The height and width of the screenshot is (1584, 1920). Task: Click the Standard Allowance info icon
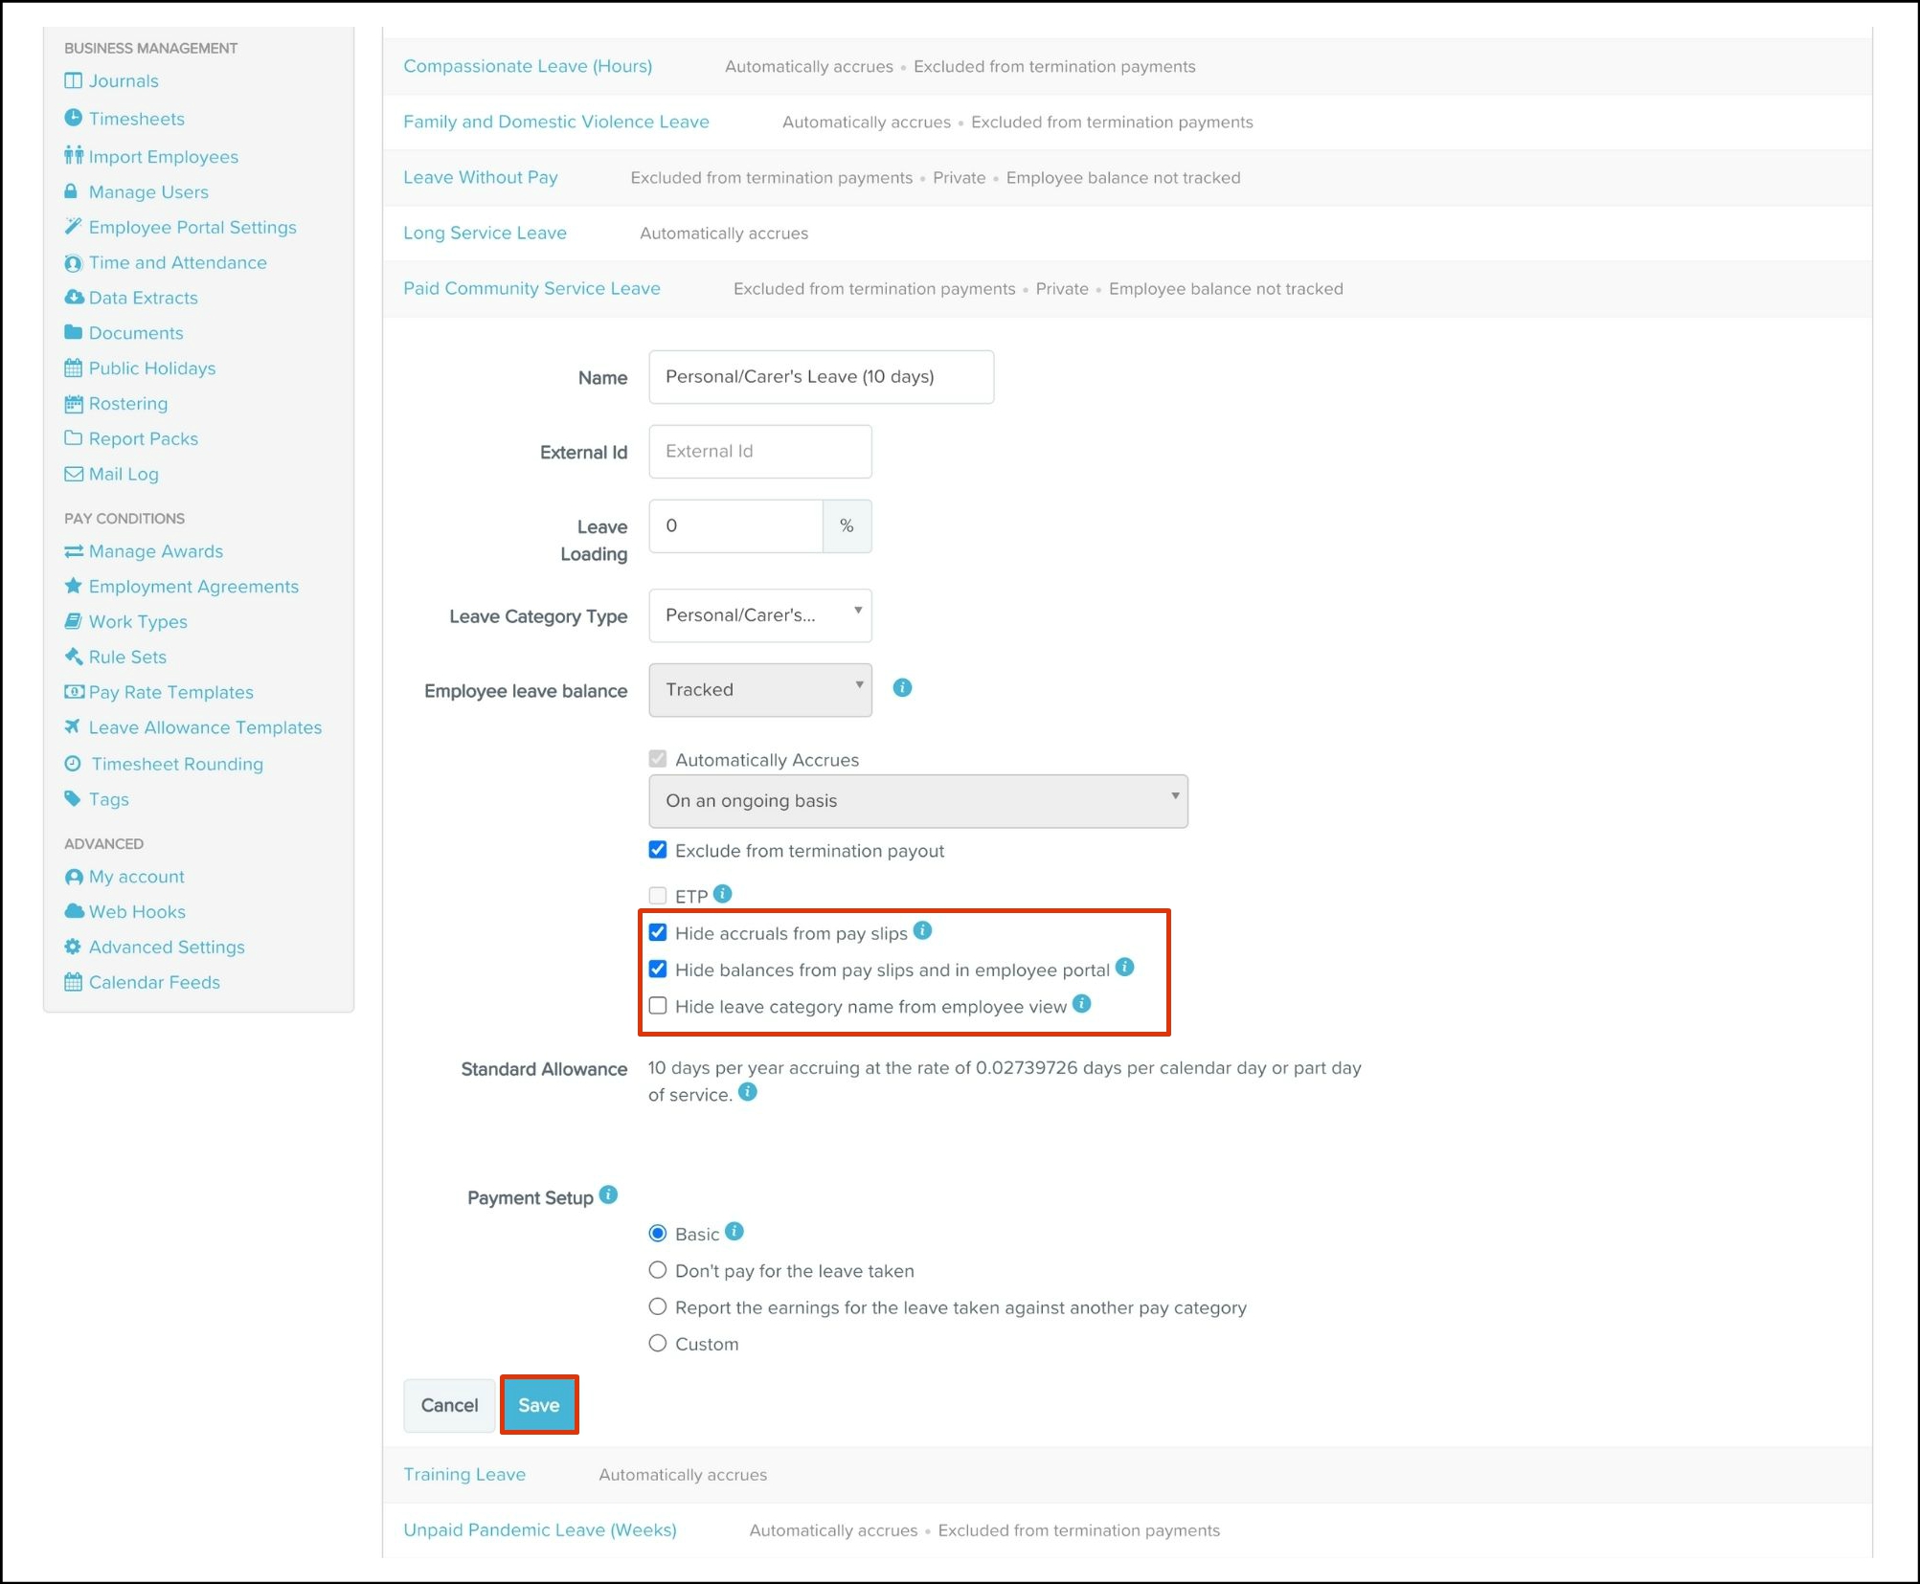pyautogui.click(x=748, y=1092)
